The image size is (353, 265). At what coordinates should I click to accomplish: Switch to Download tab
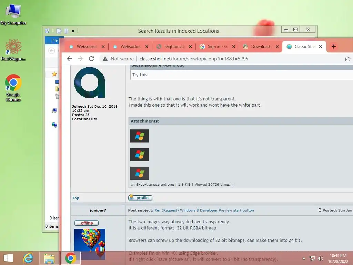coord(261,47)
